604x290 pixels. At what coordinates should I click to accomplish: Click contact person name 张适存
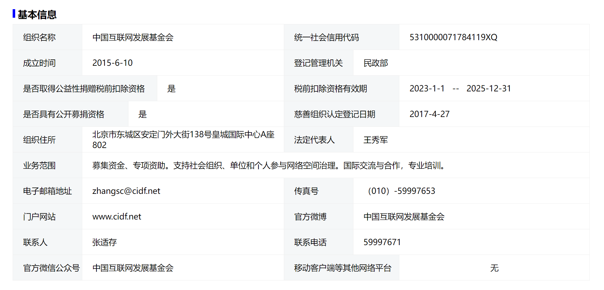point(105,242)
